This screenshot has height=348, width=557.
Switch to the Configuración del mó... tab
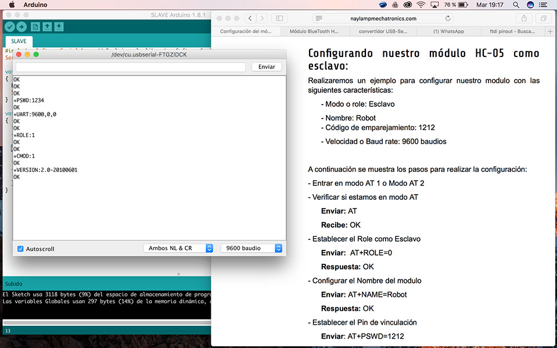[x=246, y=31]
